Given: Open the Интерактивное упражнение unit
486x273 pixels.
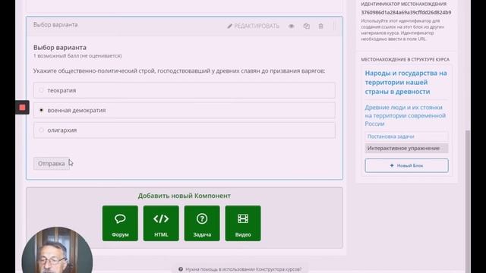Looking at the screenshot, I should tap(406, 149).
